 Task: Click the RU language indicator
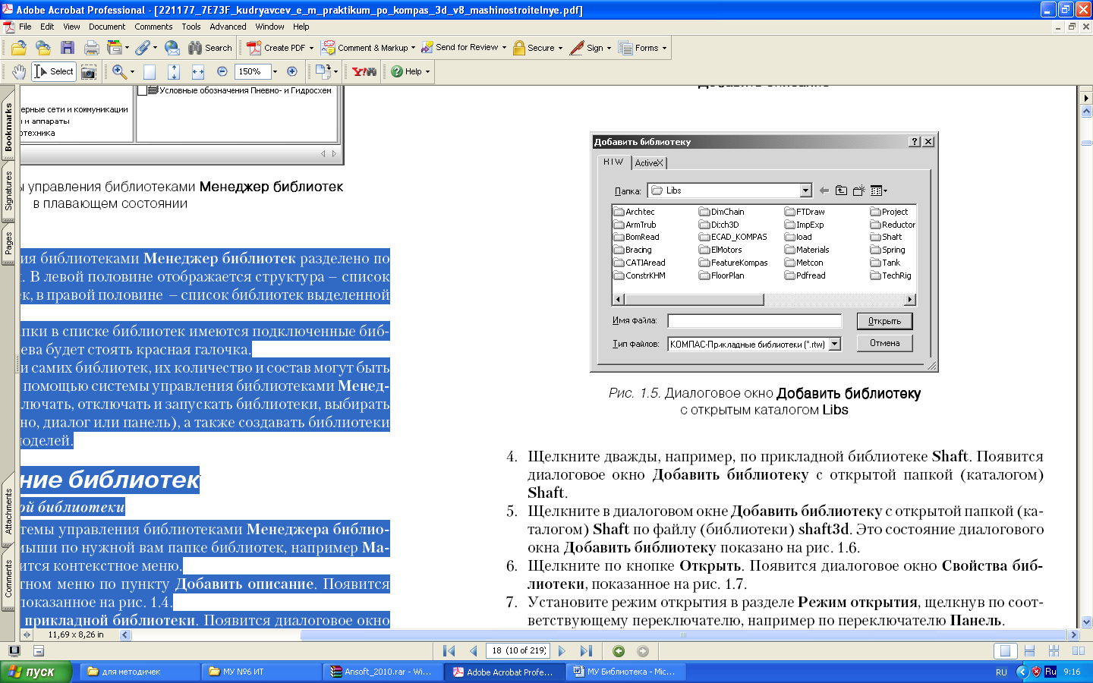[1001, 672]
